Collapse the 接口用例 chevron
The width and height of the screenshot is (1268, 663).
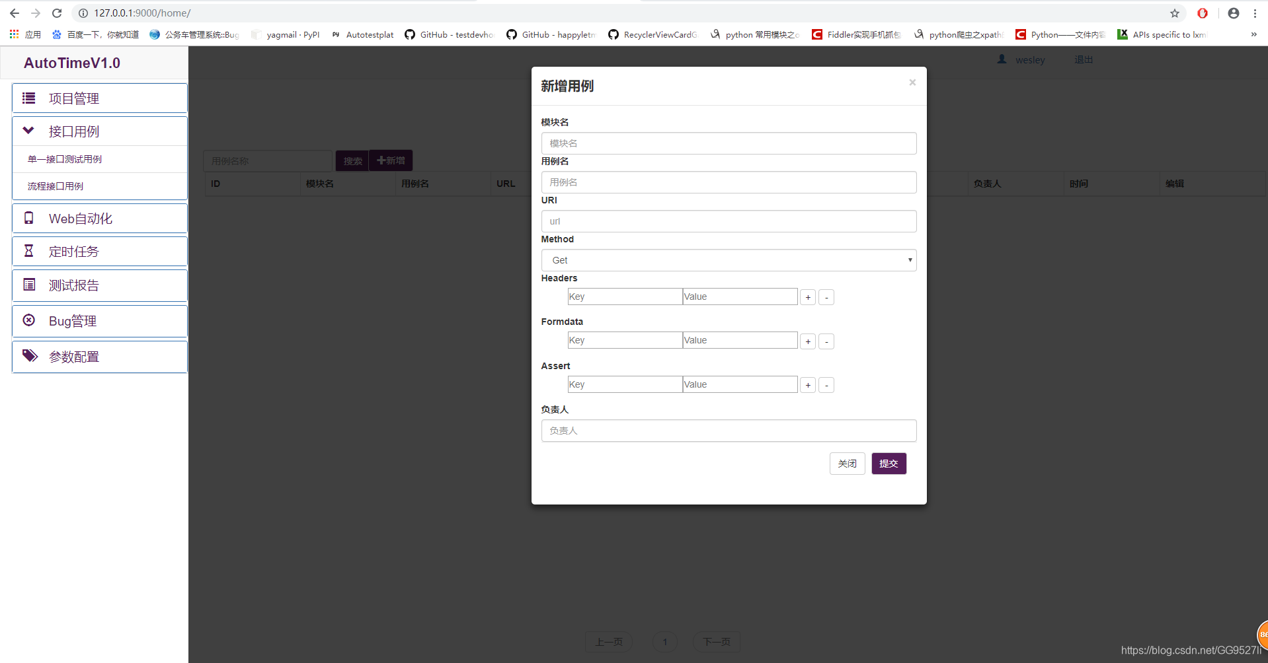pyautogui.click(x=28, y=131)
